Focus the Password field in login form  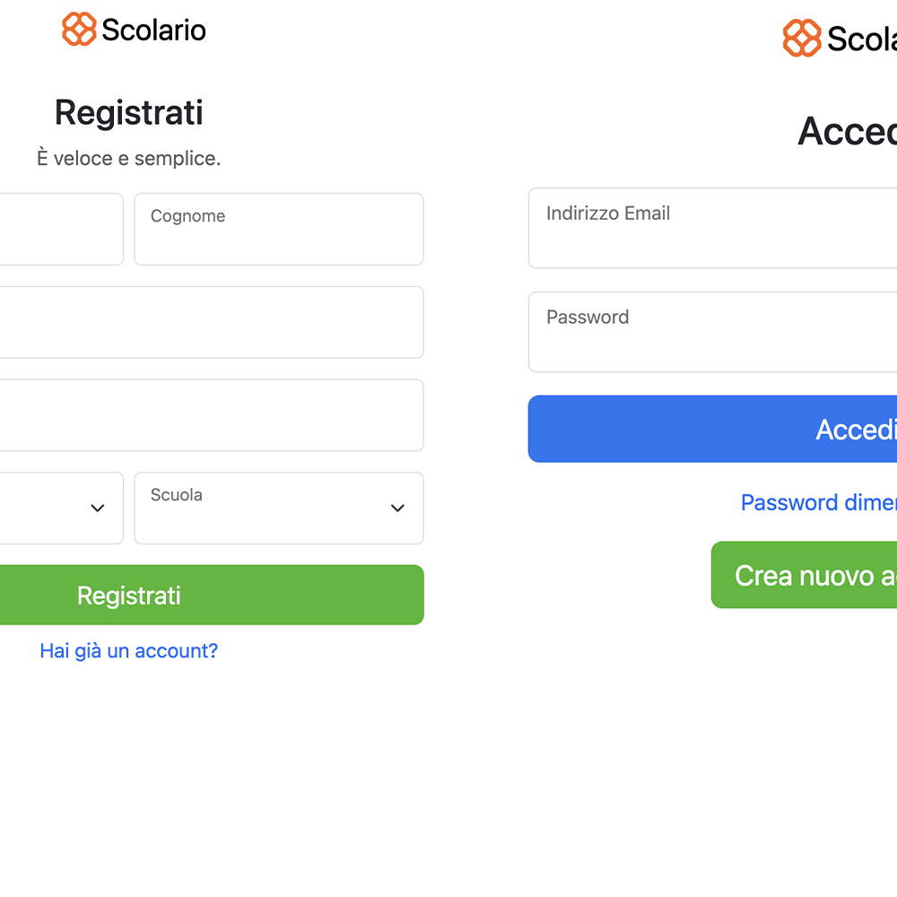[712, 332]
